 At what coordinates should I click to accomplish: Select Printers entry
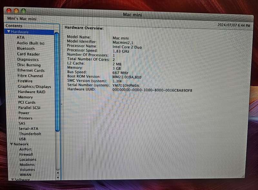click(x=25, y=118)
